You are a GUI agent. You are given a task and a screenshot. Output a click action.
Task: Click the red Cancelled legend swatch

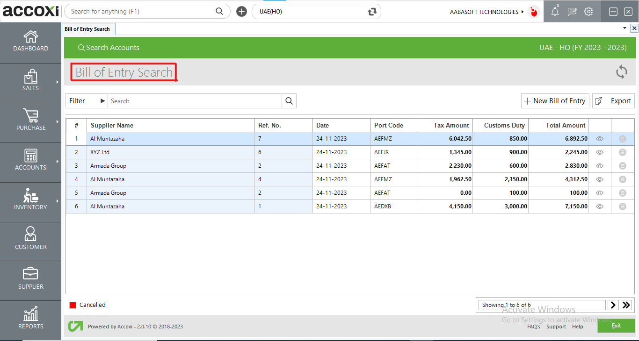point(73,305)
